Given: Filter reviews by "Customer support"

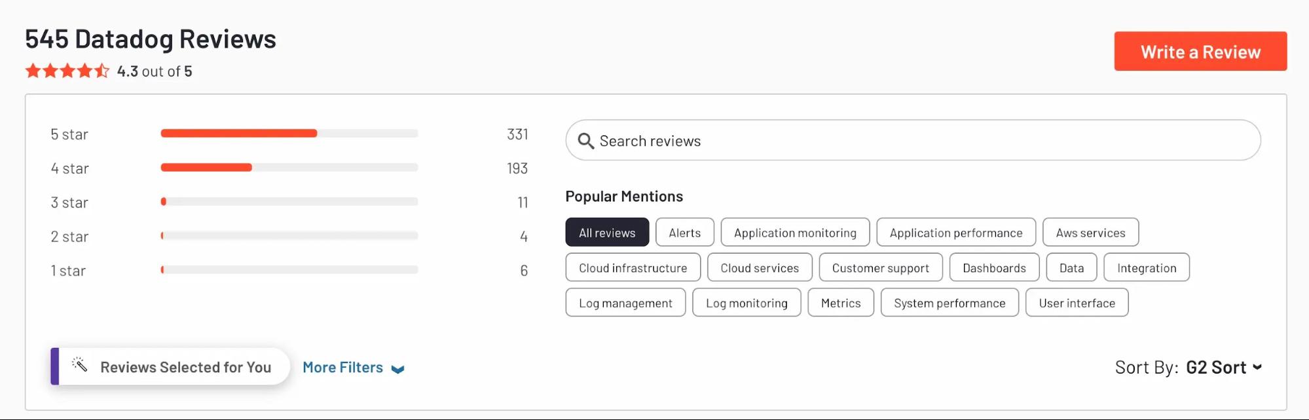Looking at the screenshot, I should coord(880,268).
